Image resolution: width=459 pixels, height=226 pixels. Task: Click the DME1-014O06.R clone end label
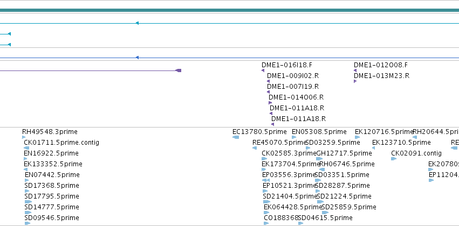(296, 97)
